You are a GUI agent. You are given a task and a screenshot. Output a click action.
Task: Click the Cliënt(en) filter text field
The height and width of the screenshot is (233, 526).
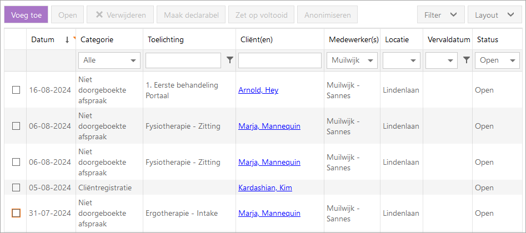[280, 60]
